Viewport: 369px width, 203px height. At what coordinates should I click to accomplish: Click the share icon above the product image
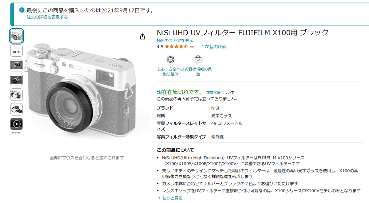tap(142, 36)
